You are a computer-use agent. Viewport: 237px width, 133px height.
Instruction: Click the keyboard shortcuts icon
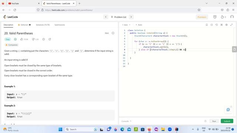tap(221, 25)
